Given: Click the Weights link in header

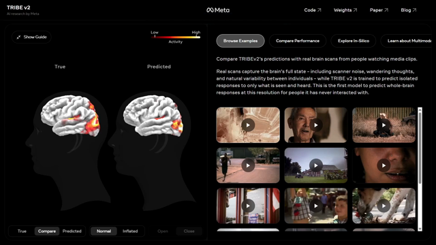Looking at the screenshot, I should 345,10.
